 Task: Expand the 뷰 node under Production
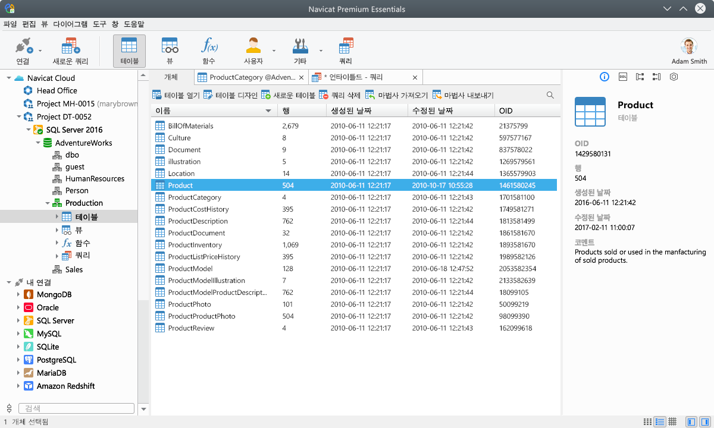tap(57, 230)
